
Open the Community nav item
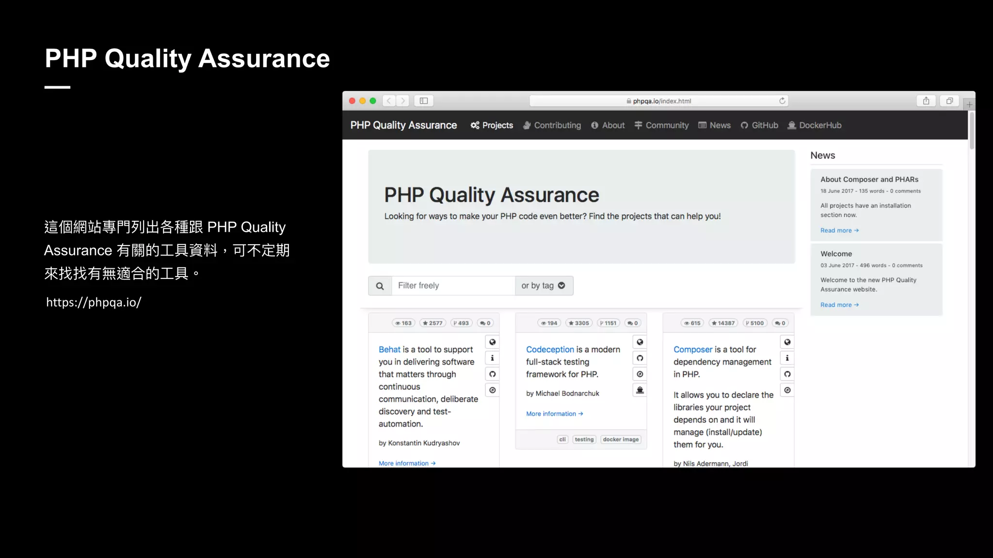[662, 125]
